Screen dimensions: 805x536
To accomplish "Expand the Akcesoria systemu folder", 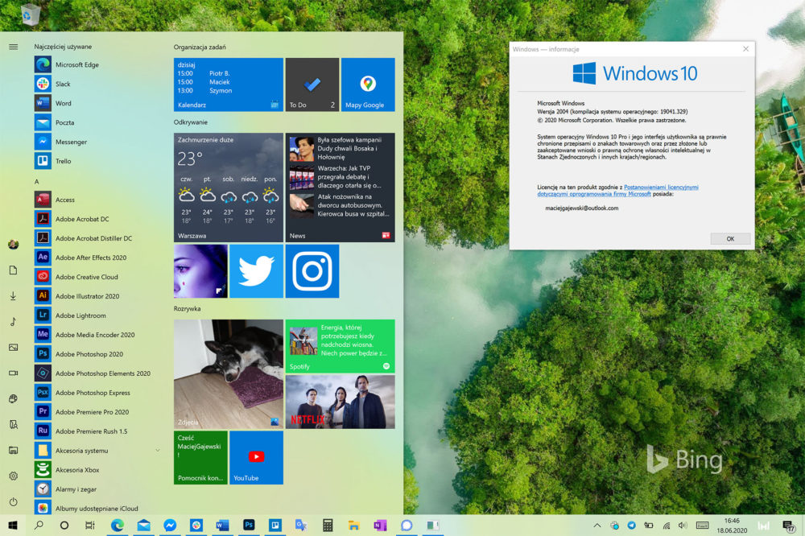I will 97,451.
